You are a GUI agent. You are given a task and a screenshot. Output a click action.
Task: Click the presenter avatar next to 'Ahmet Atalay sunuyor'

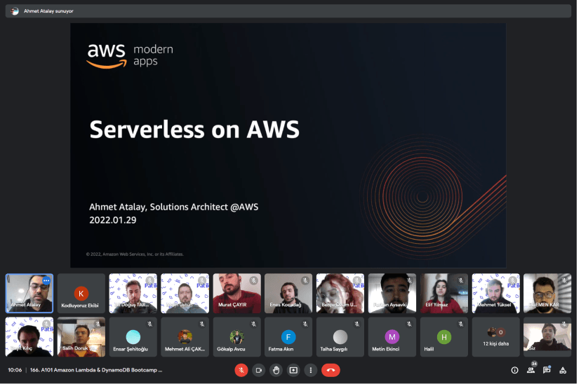(15, 11)
